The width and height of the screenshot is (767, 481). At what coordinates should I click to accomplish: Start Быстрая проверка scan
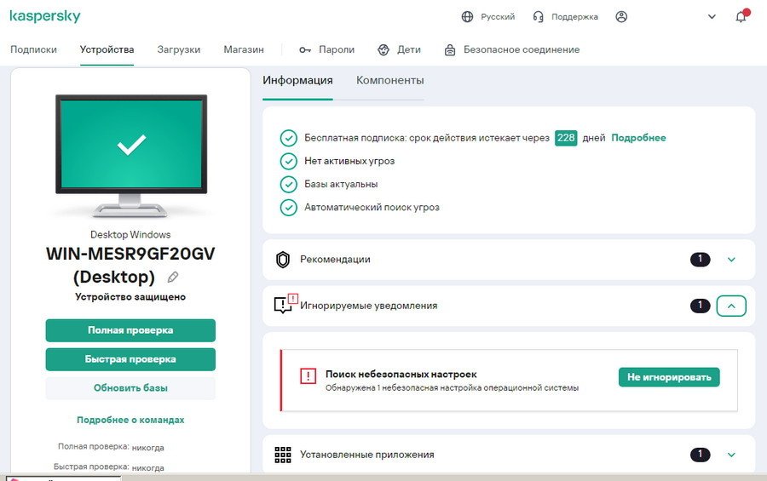[130, 359]
